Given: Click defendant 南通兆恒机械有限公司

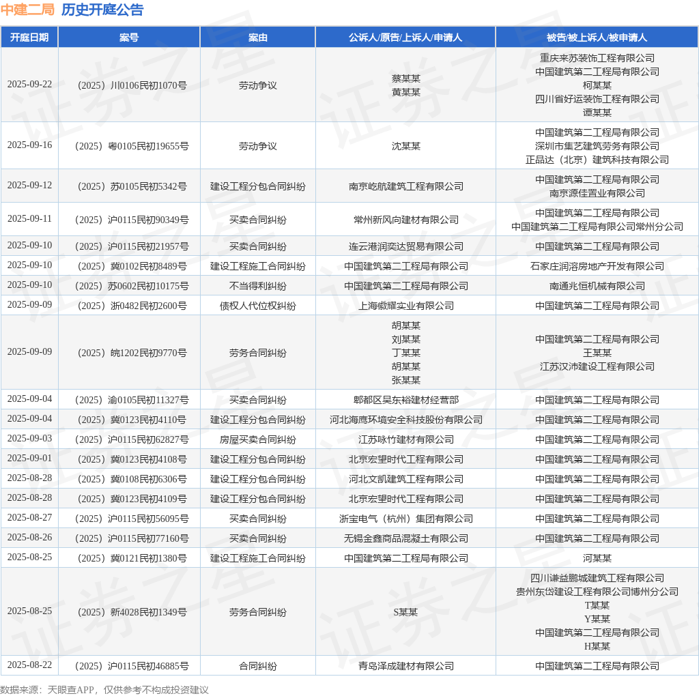Looking at the screenshot, I should point(597,286).
